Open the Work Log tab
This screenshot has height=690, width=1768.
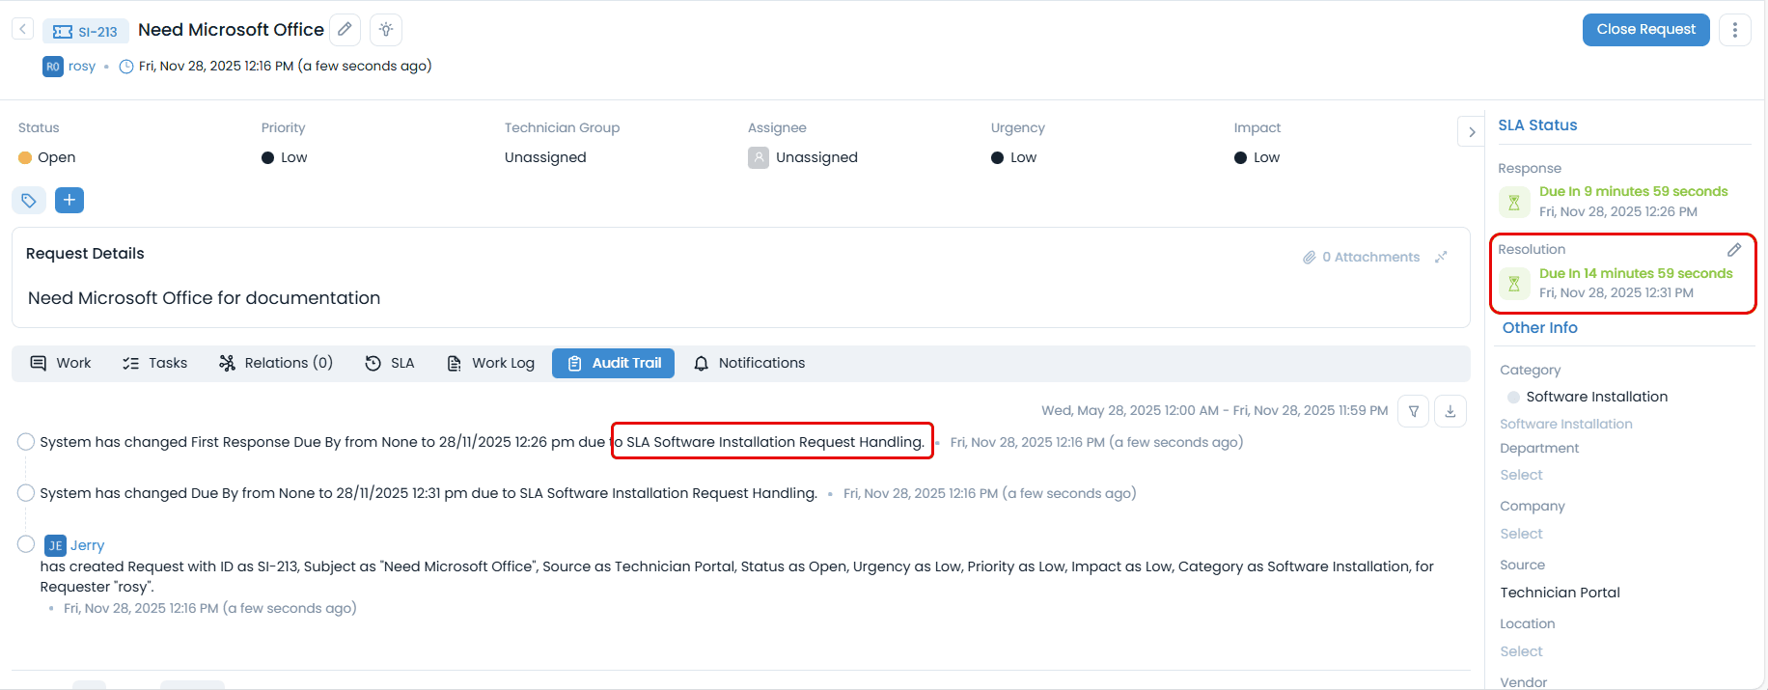pyautogui.click(x=490, y=363)
